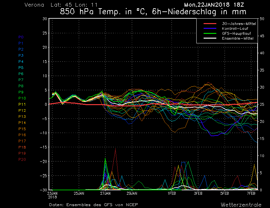Select ensemble member label P20
This screenshot has width=270, height=208.
pyautogui.click(x=22, y=160)
